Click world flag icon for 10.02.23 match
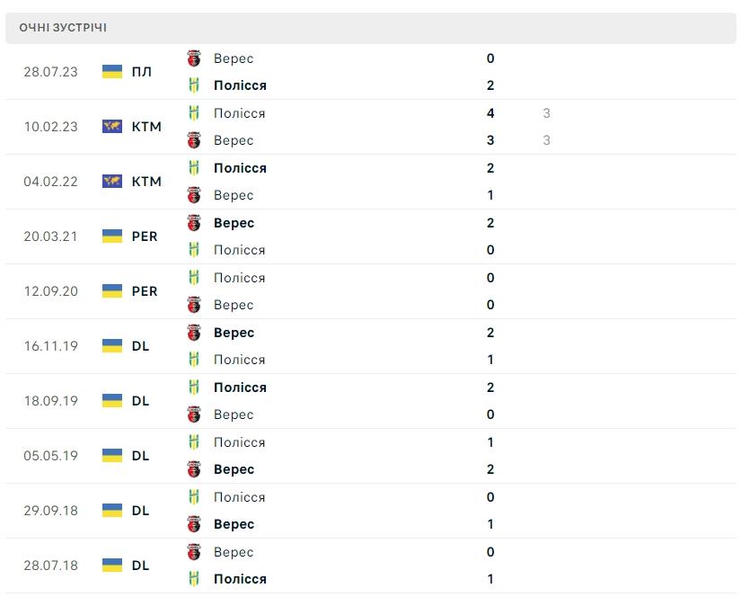741x606 pixels. tap(112, 127)
